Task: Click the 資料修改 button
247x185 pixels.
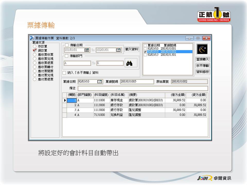Action: [203, 72]
